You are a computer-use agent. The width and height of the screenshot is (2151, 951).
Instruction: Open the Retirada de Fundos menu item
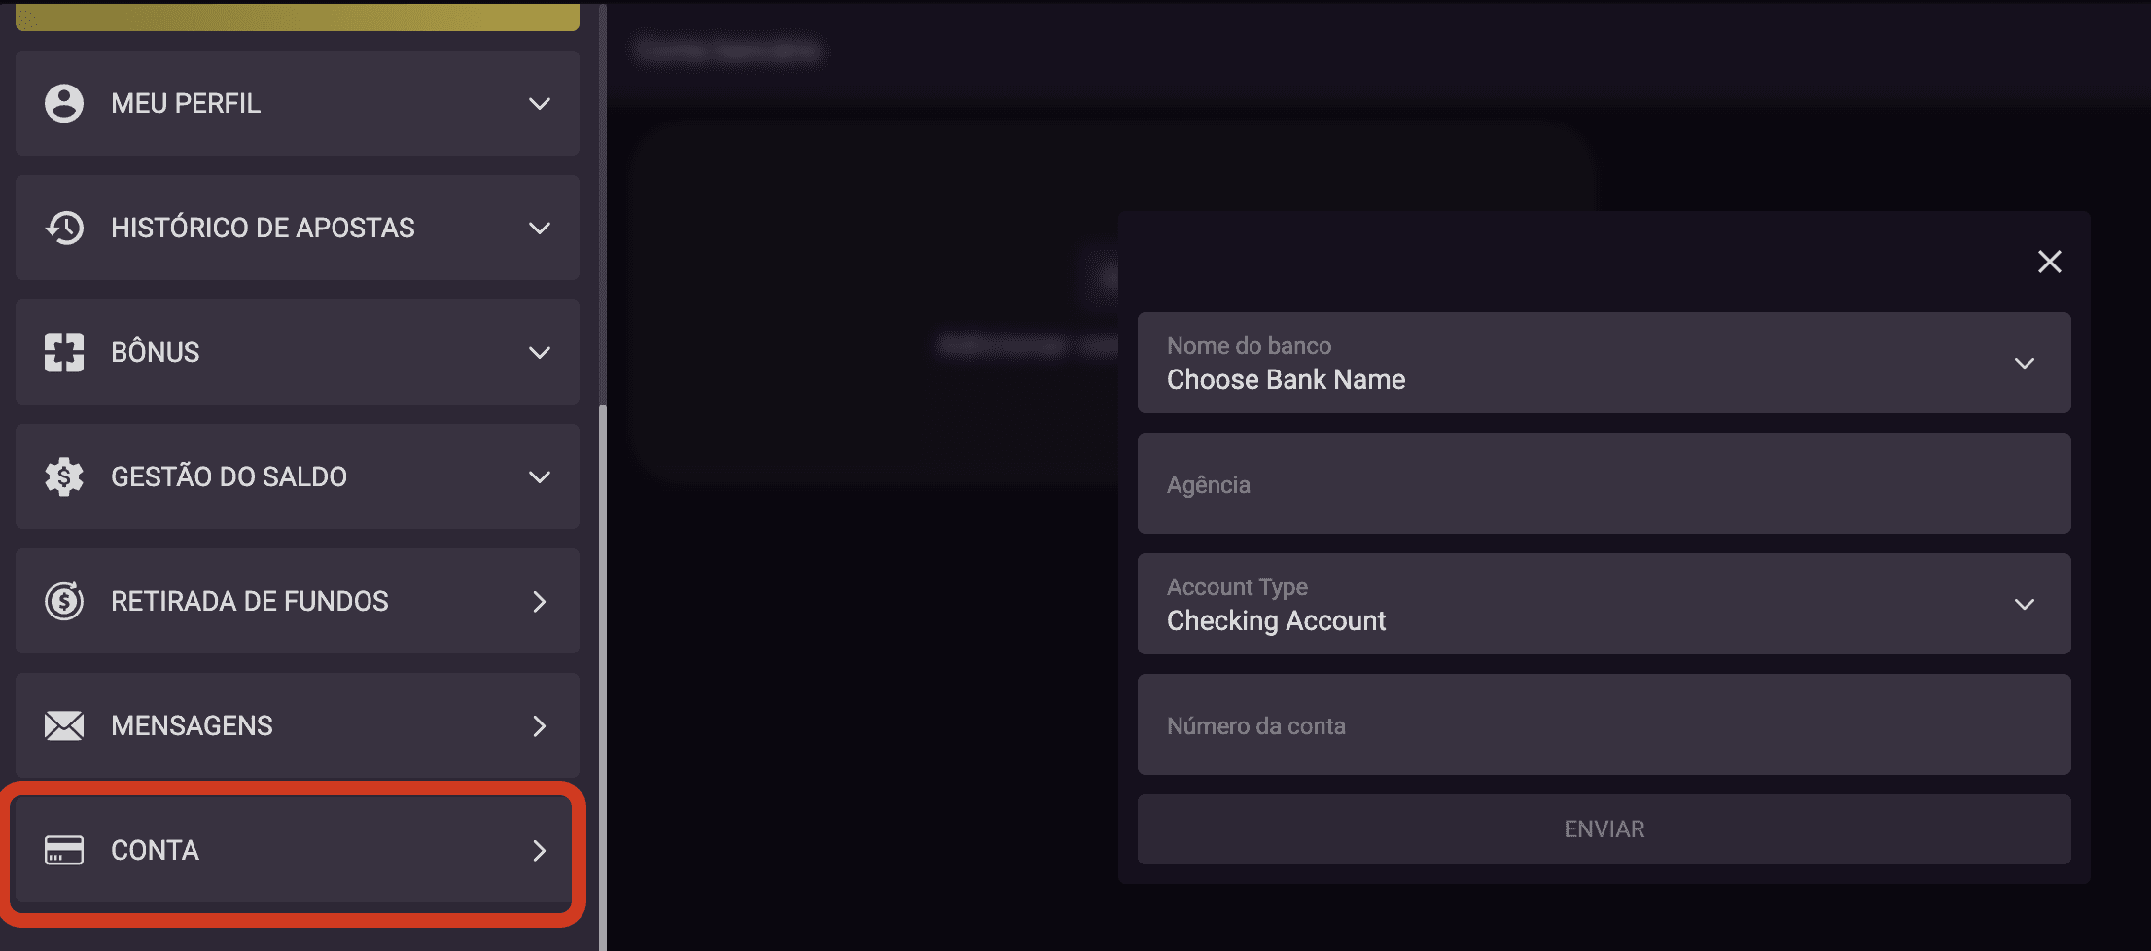pyautogui.click(x=298, y=601)
